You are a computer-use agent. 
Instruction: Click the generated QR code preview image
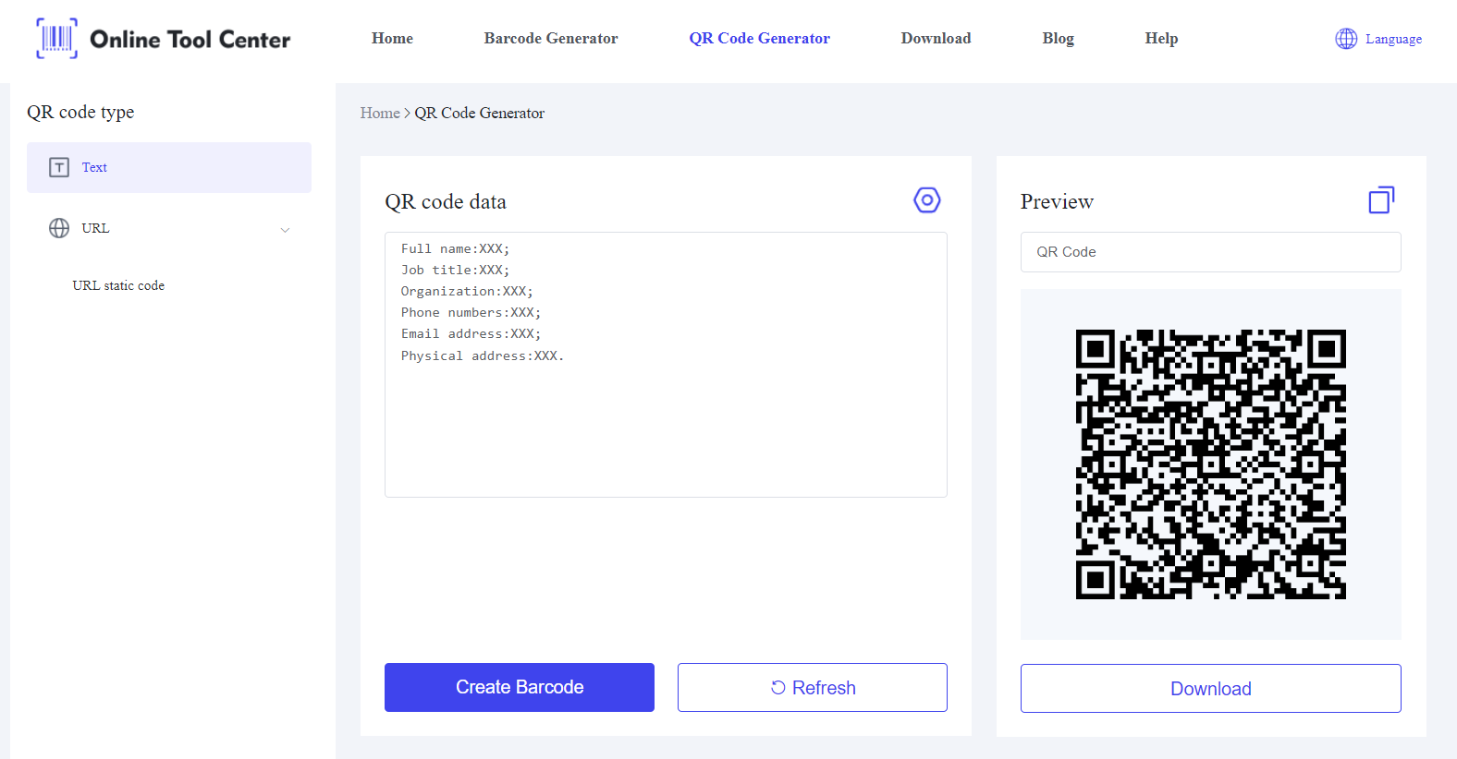1210,464
